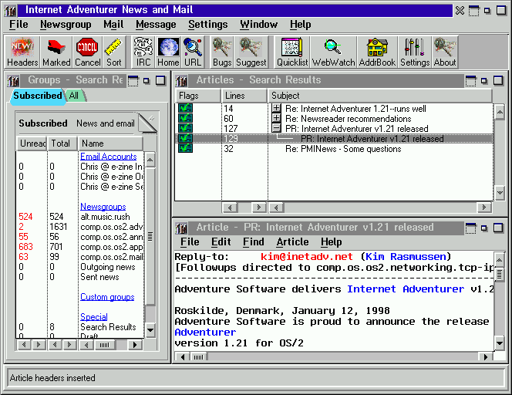Viewport: 512px width, 395px height.
Task: Open the main Help menu
Action: click(x=300, y=25)
